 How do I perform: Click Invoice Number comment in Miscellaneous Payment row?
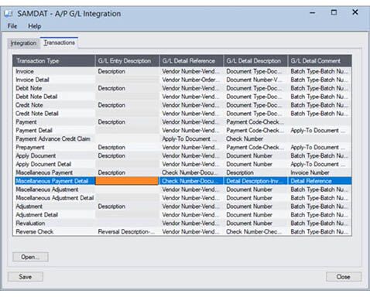(320, 172)
